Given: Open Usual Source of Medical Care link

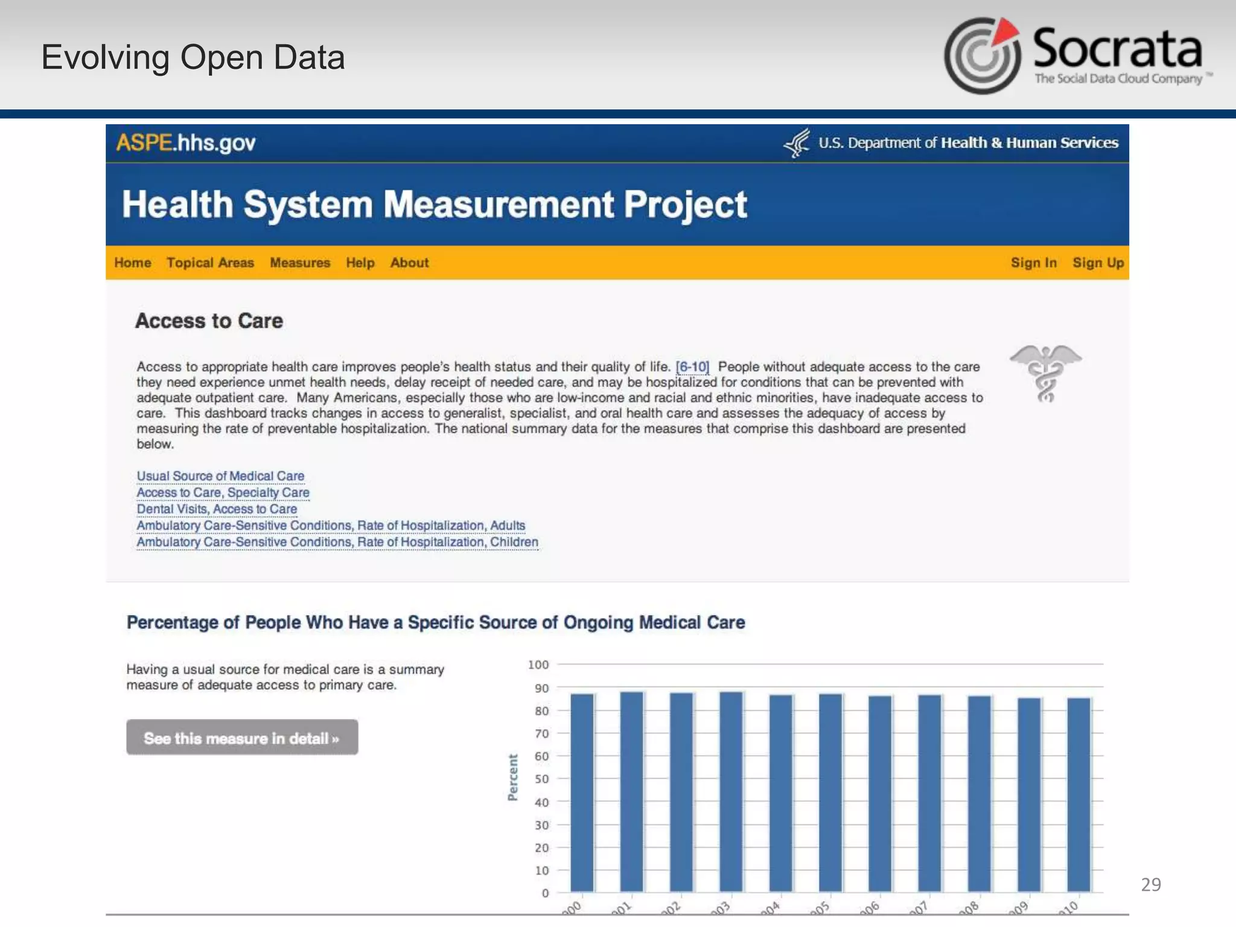Looking at the screenshot, I should pyautogui.click(x=220, y=476).
